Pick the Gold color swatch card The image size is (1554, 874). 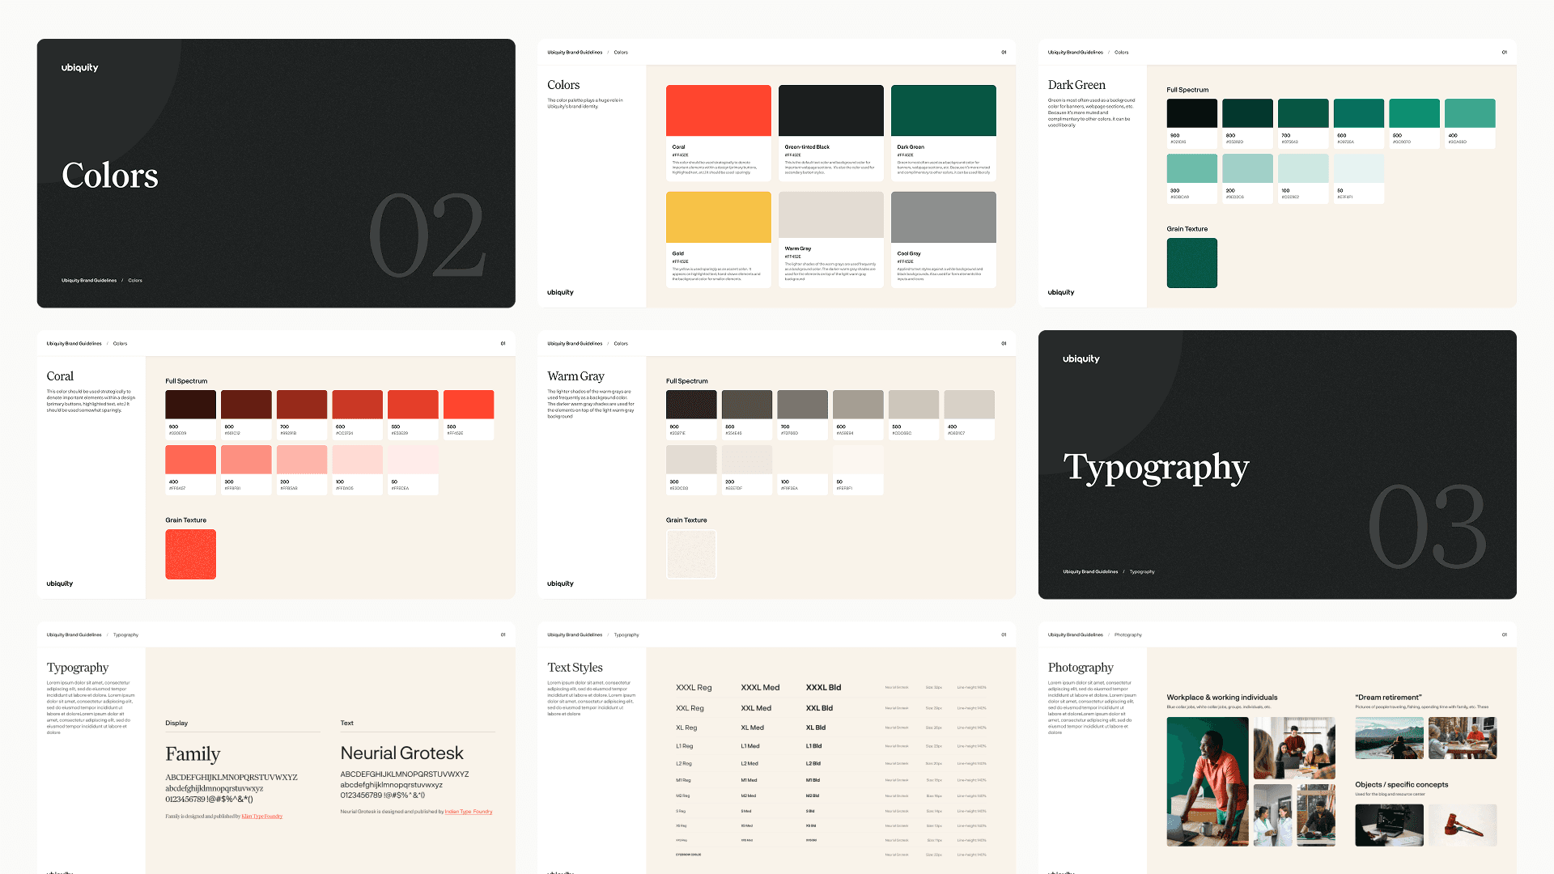(x=718, y=217)
